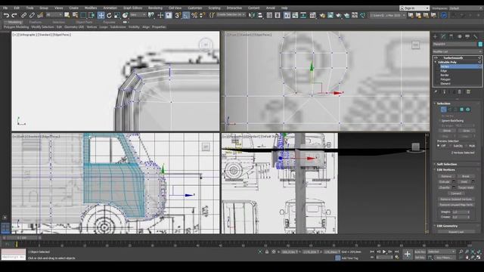Open the Display panel icon

[467, 36]
